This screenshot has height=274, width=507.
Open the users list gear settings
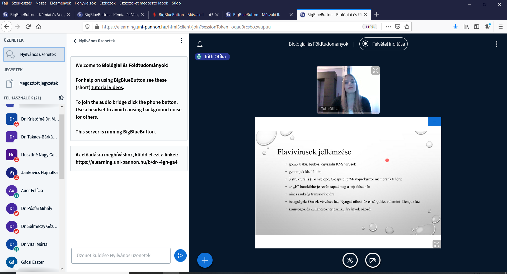pos(61,98)
